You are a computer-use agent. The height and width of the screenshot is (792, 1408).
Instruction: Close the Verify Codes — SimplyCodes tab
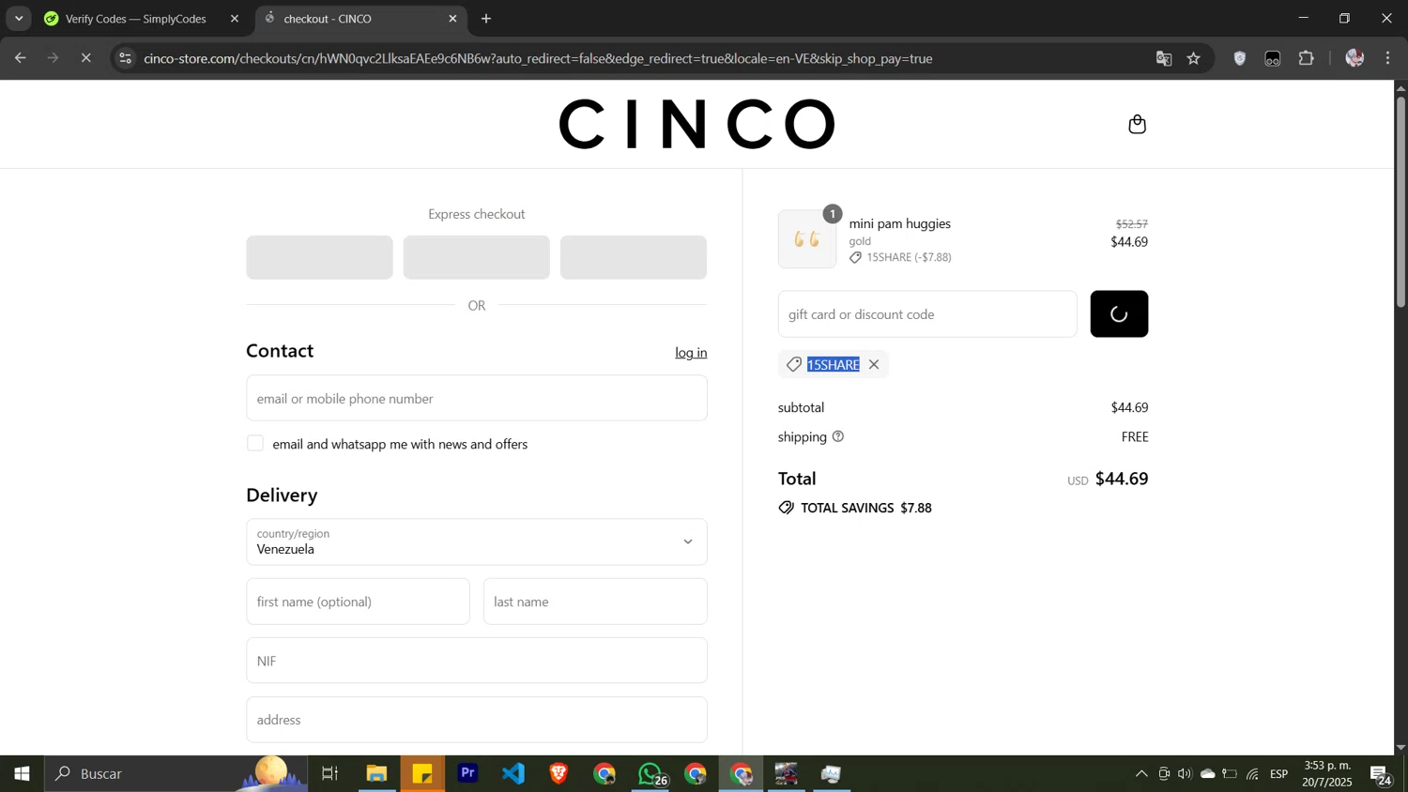[x=235, y=19]
